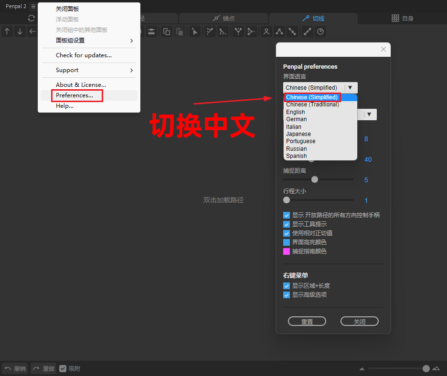This screenshot has width=447, height=376.
Task: Select Chinese (Simplified) in language list
Action: pyautogui.click(x=320, y=97)
